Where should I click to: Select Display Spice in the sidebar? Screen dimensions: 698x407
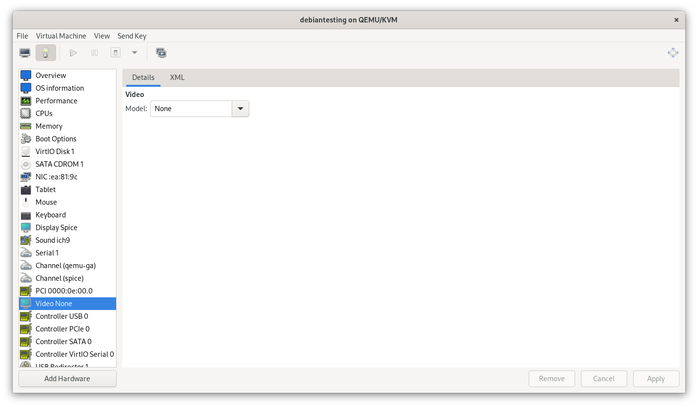point(56,228)
